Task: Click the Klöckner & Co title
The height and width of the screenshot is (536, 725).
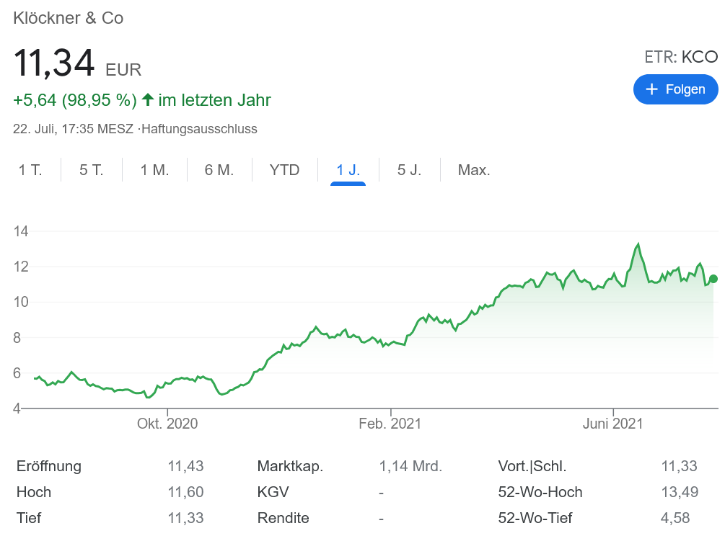Action: [69, 18]
